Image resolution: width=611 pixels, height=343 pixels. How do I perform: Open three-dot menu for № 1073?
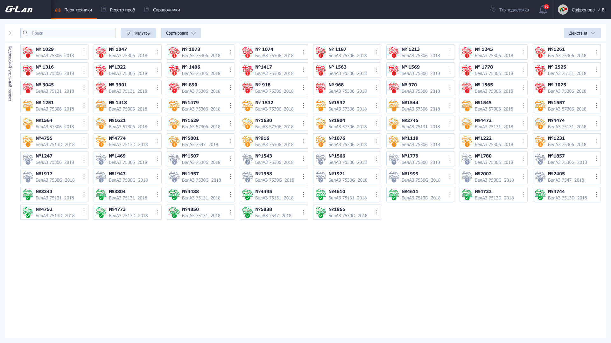(230, 52)
